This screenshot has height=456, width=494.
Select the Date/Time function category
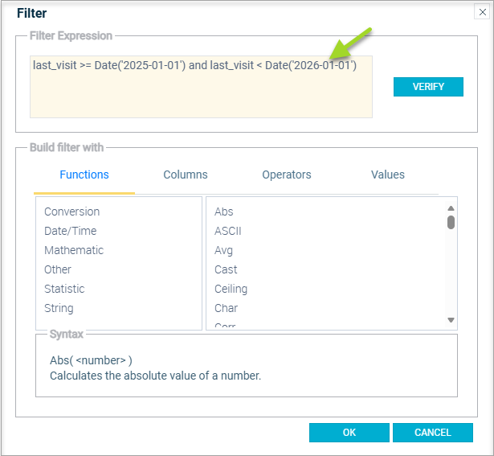tap(71, 231)
